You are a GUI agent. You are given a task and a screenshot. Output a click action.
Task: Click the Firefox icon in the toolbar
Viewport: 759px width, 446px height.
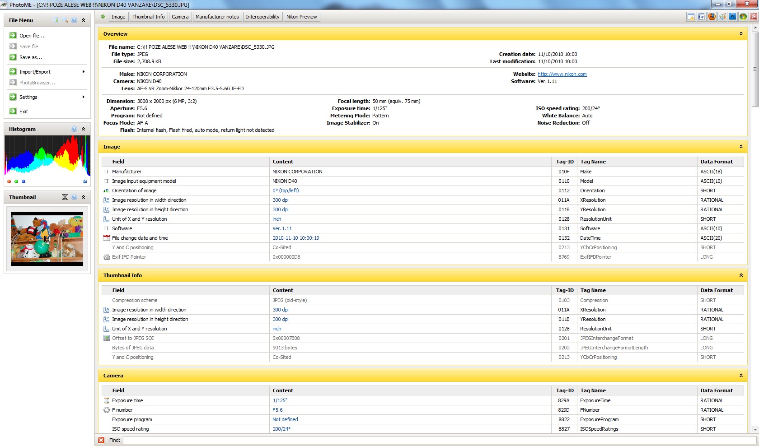coord(712,17)
